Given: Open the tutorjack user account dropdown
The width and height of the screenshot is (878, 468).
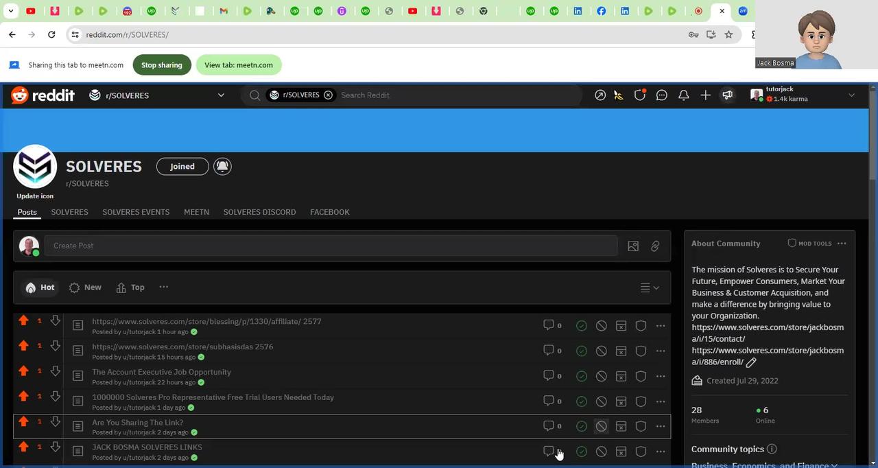Looking at the screenshot, I should (851, 95).
